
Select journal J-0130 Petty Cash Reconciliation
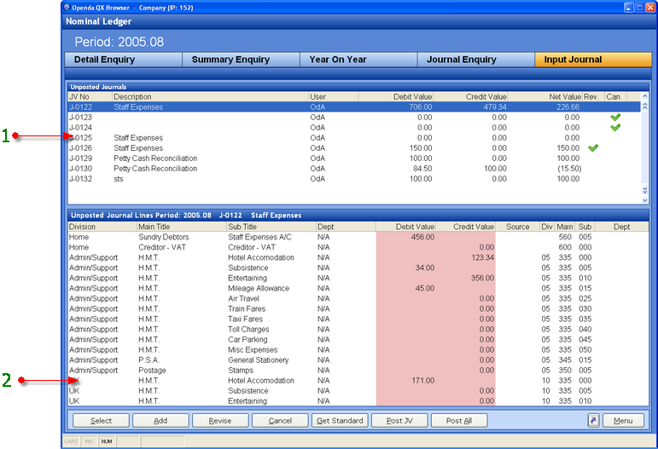(x=354, y=169)
